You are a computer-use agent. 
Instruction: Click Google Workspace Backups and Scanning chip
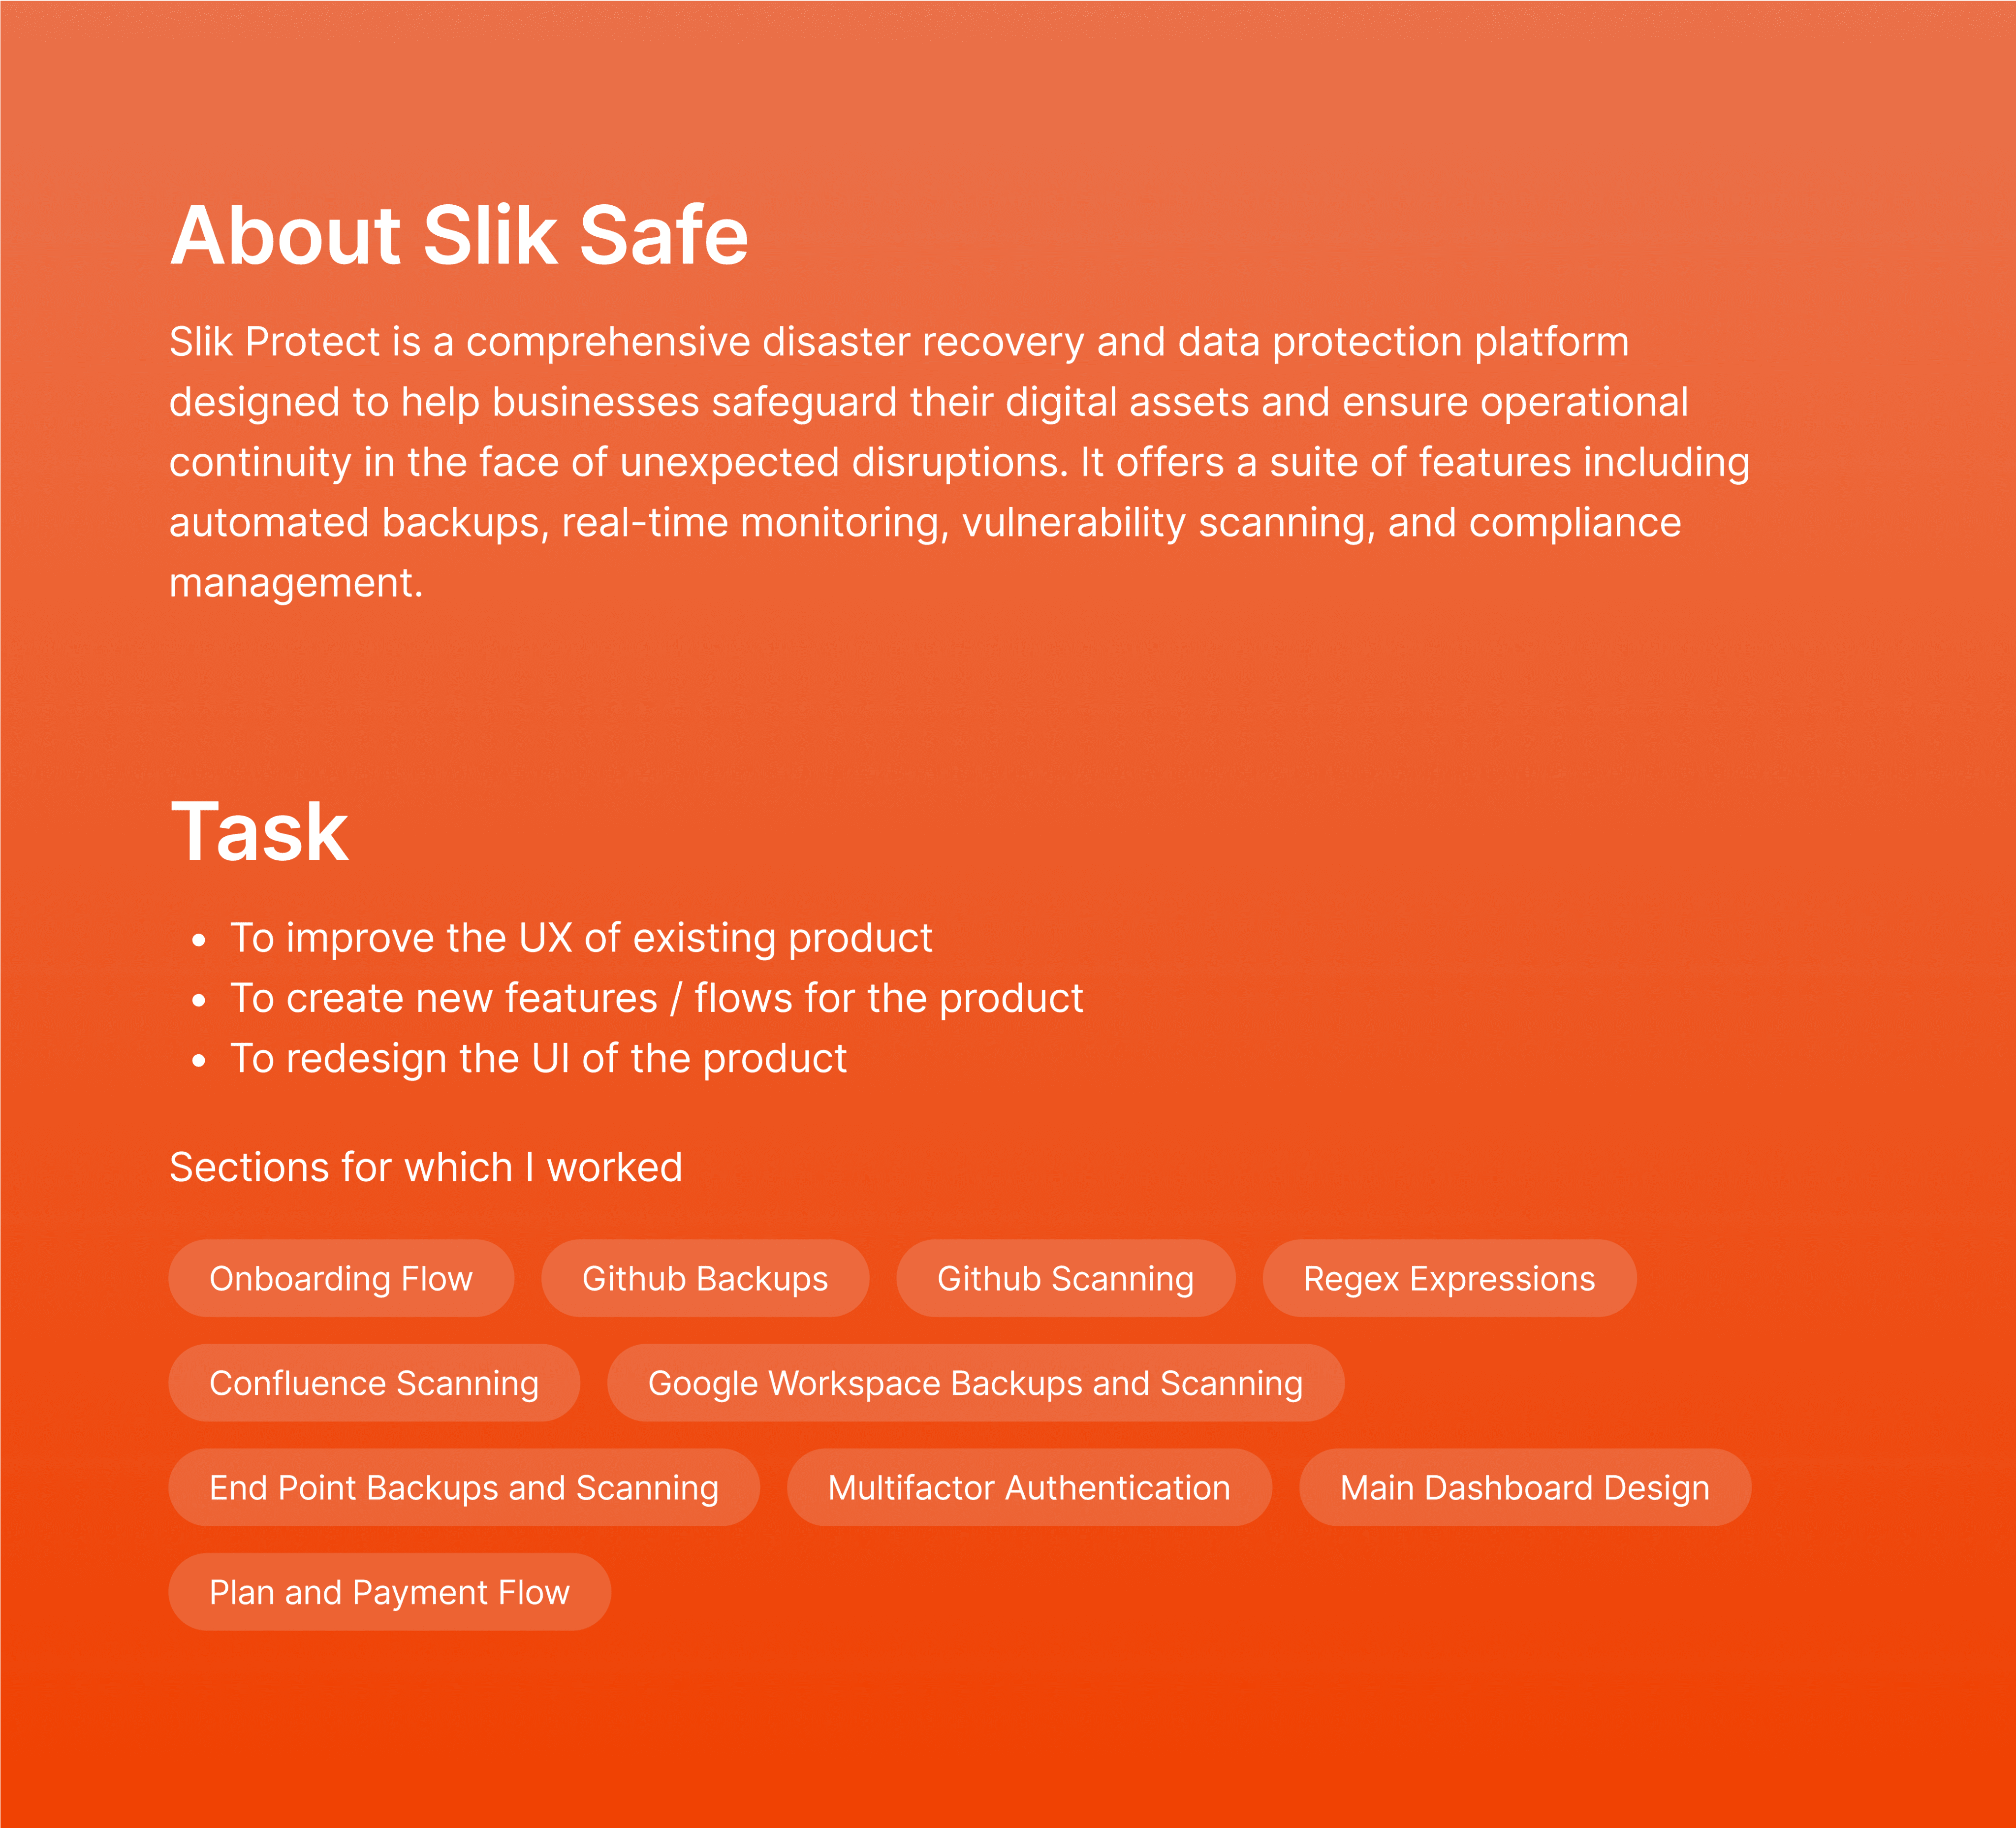pyautogui.click(x=975, y=1383)
